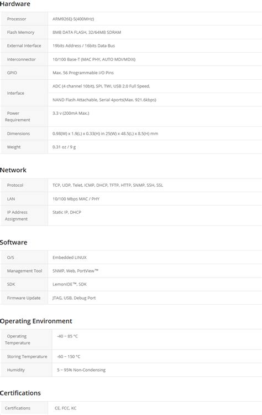Click the Operating Environment heading

click(36, 321)
